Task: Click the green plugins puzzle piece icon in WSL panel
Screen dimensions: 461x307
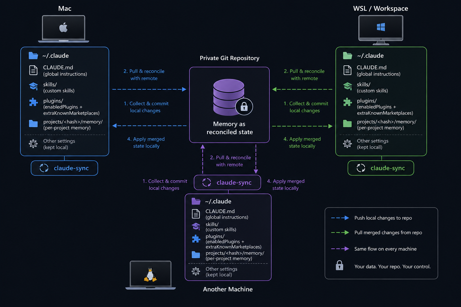Action: (x=348, y=102)
